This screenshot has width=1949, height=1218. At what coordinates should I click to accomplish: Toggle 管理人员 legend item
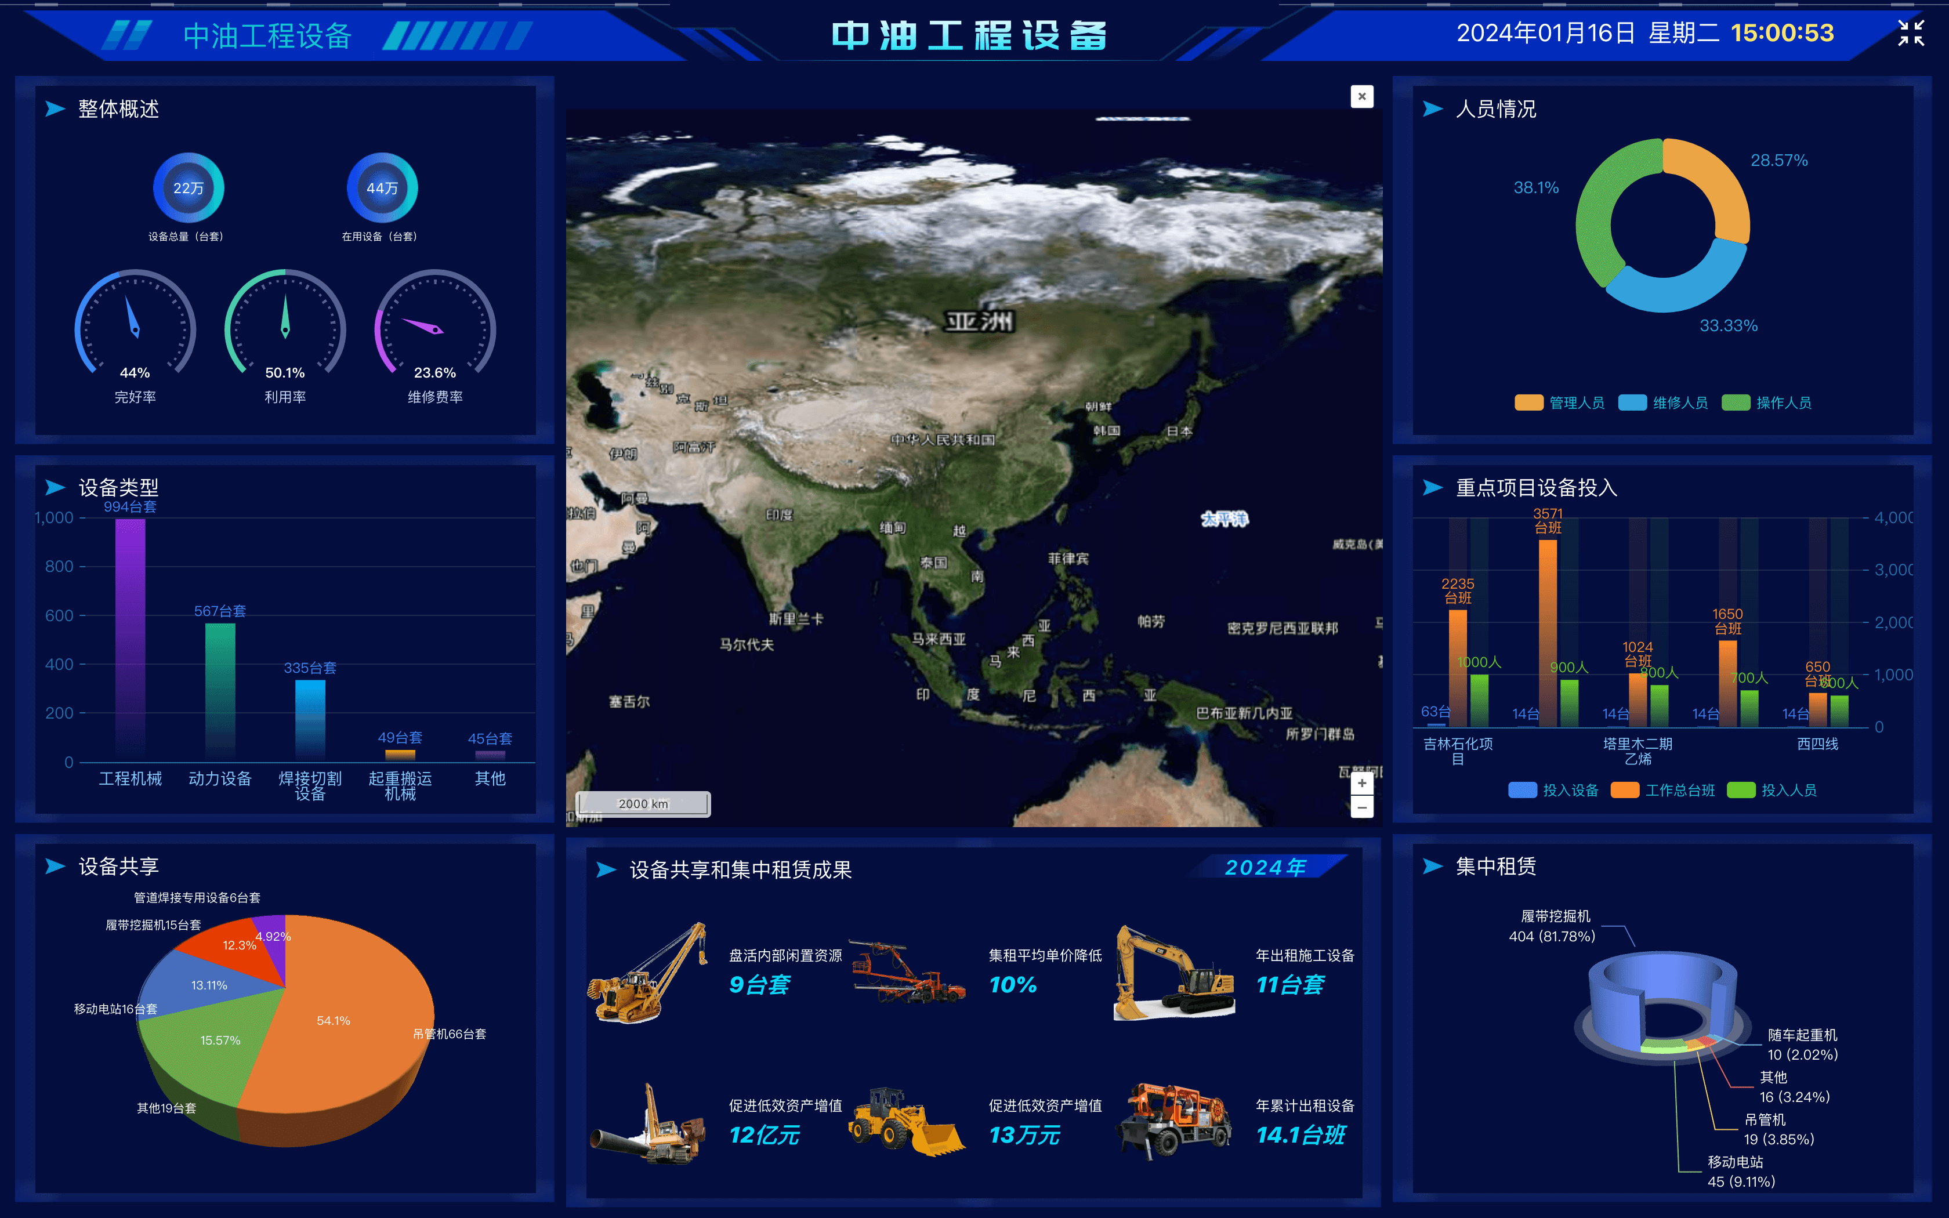(x=1559, y=403)
